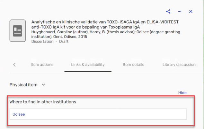204x129 pixels.
Task: Open the Item details tab
Action: 133,65
